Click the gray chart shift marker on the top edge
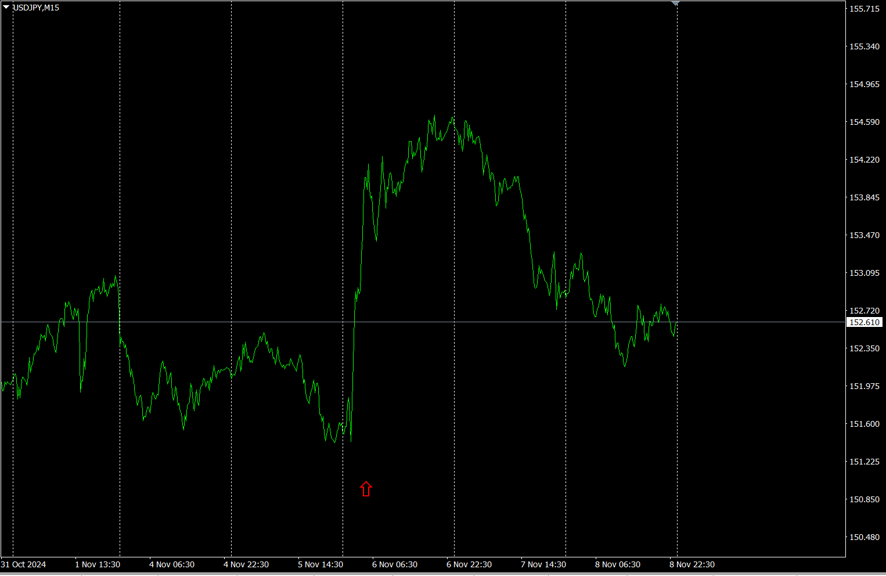Image resolution: width=886 pixels, height=576 pixels. (675, 3)
